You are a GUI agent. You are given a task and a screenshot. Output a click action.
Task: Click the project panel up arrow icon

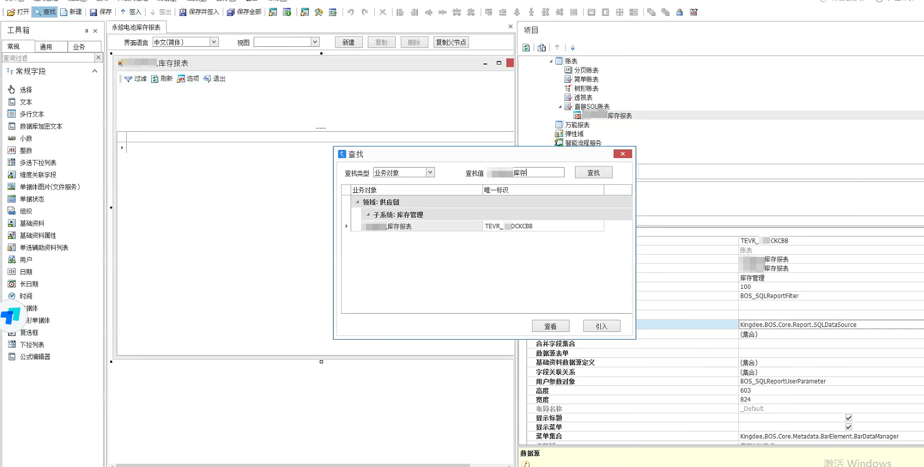click(x=557, y=47)
